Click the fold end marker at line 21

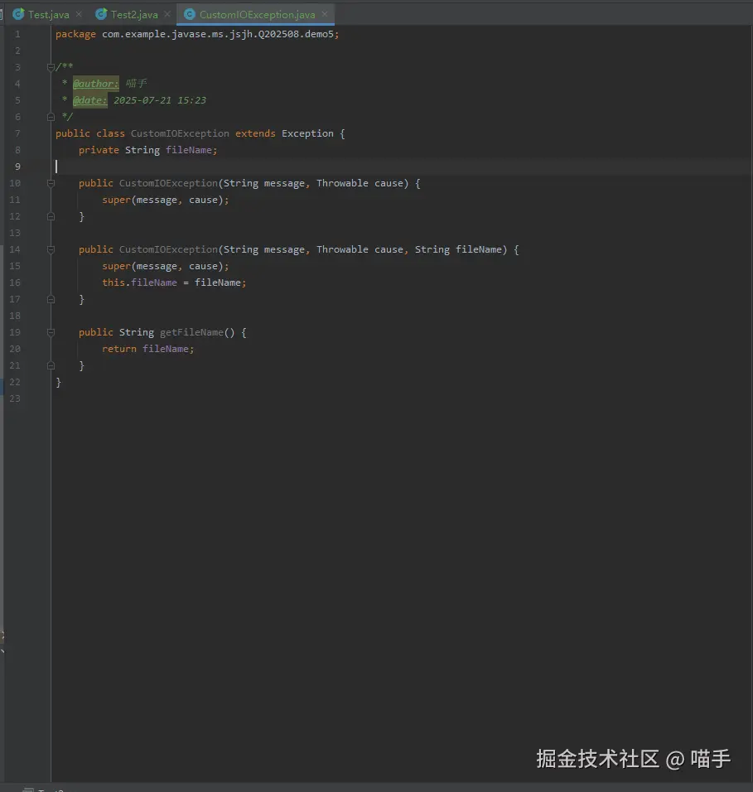(x=51, y=365)
